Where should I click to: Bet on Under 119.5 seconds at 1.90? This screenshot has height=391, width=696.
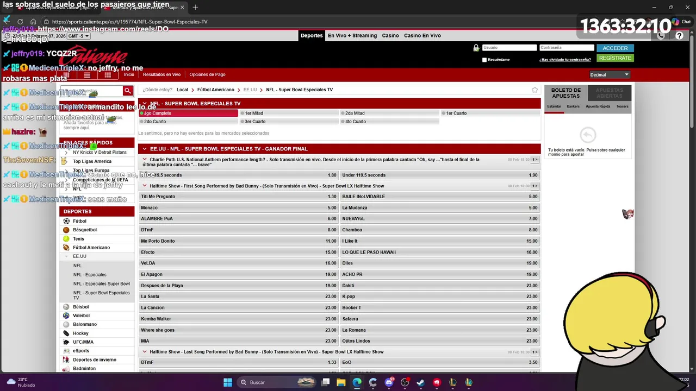click(440, 175)
